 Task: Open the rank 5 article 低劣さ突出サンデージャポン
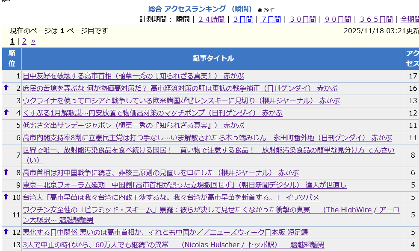133,126
